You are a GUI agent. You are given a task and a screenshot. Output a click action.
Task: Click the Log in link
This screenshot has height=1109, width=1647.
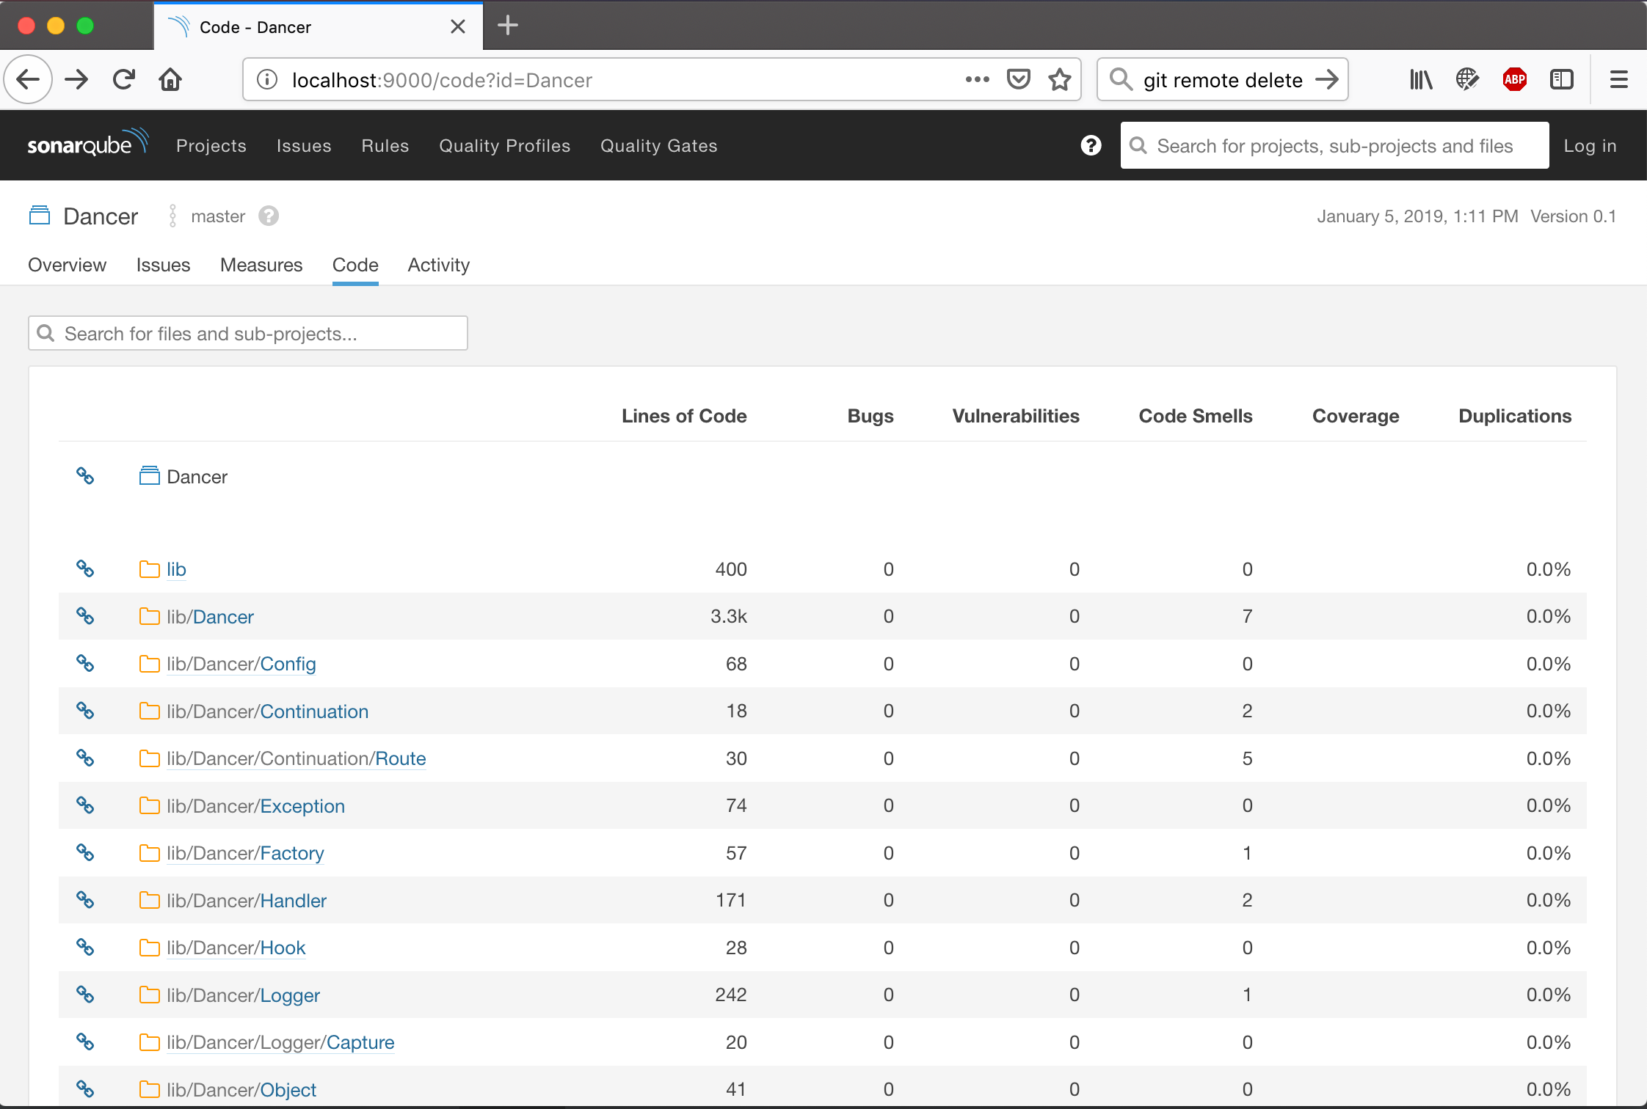point(1590,146)
